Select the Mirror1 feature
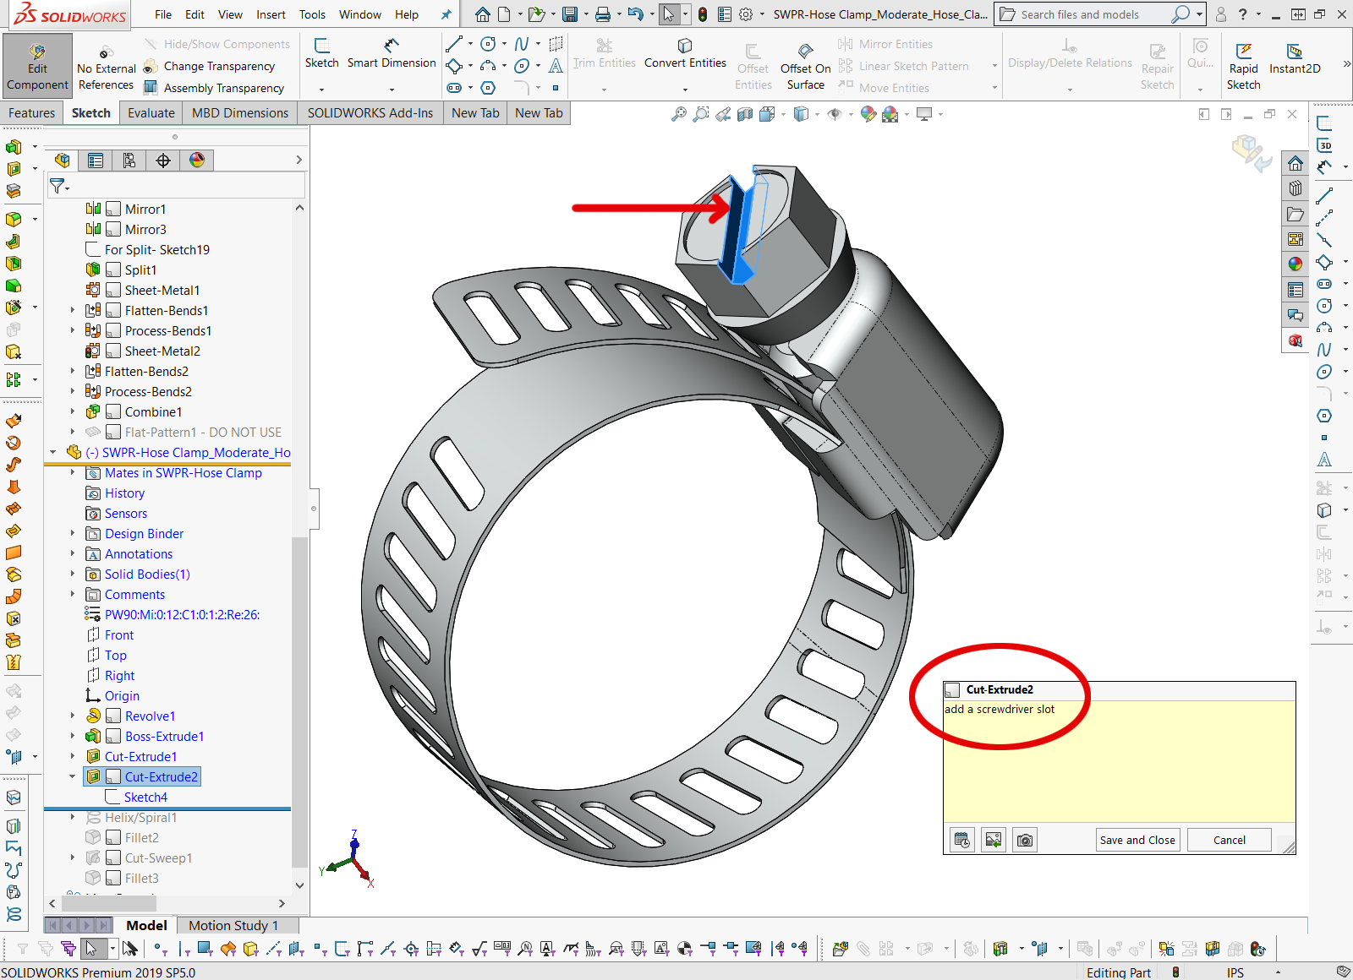Screen dimensions: 1353x980 pos(145,209)
